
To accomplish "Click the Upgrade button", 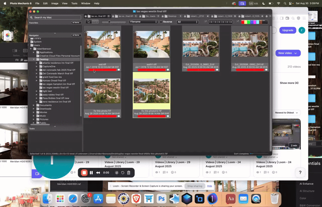I will (x=287, y=30).
